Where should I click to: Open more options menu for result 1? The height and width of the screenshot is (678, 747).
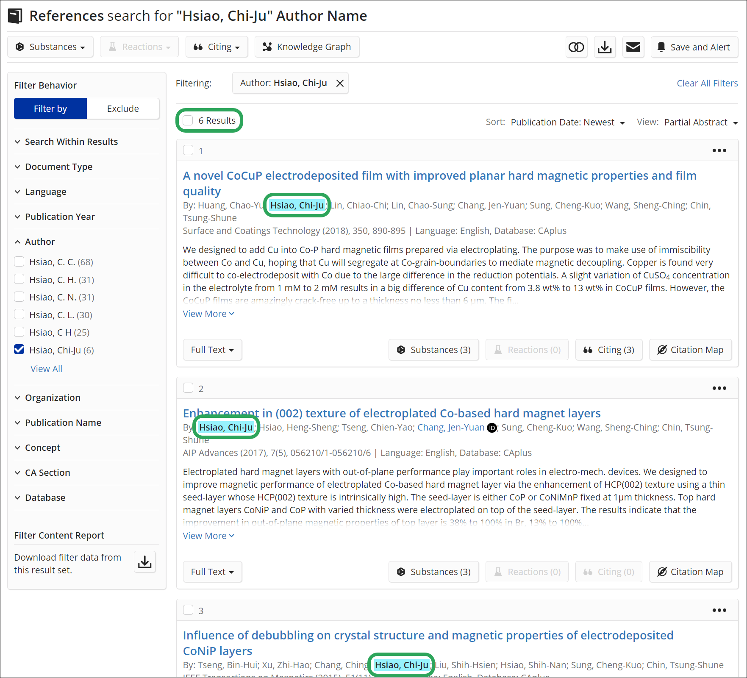tap(719, 150)
